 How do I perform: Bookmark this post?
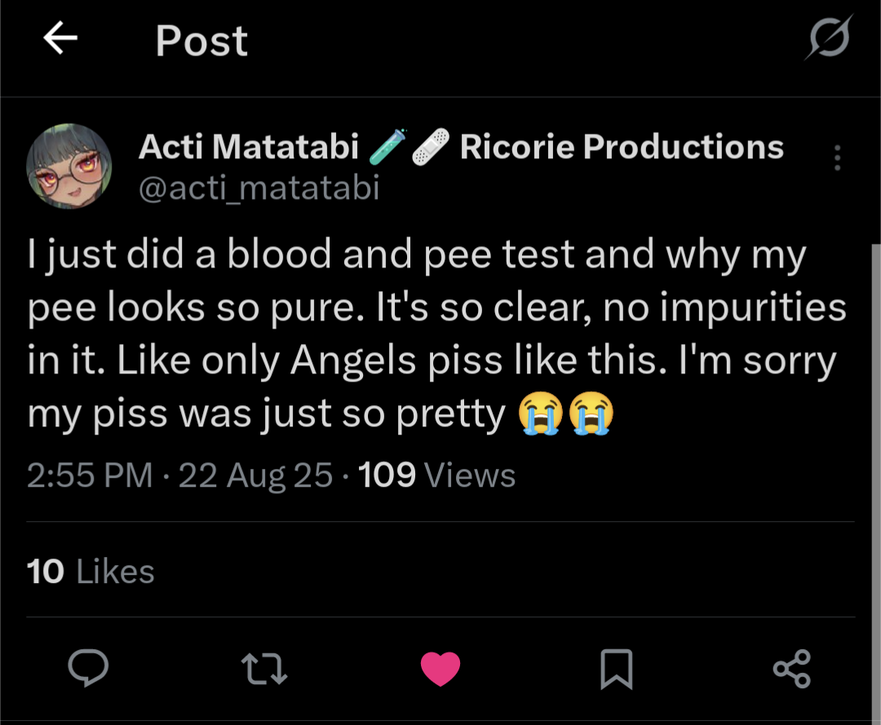pos(616,669)
